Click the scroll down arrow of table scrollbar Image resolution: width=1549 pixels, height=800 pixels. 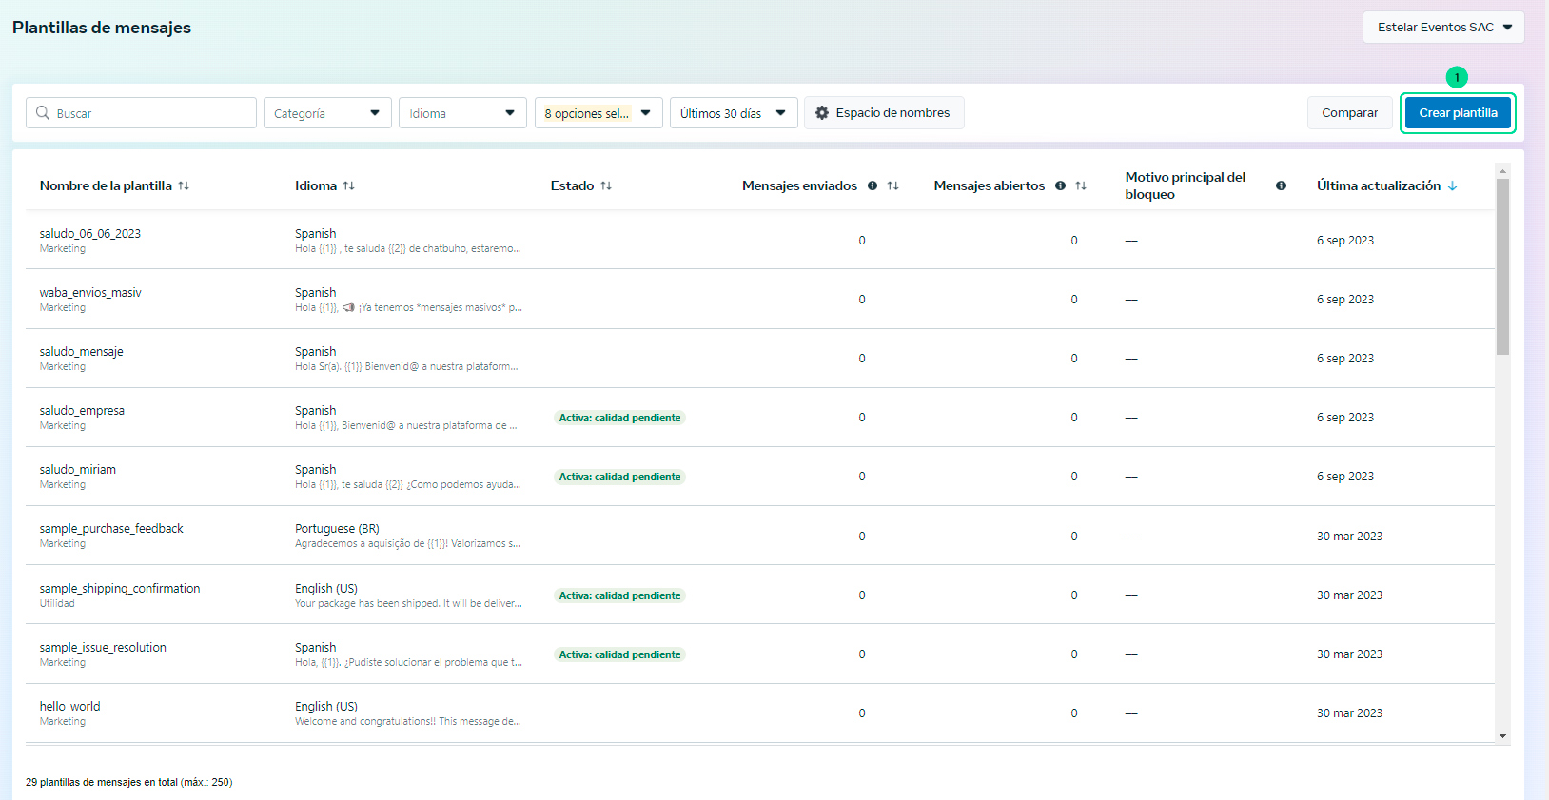coord(1502,736)
